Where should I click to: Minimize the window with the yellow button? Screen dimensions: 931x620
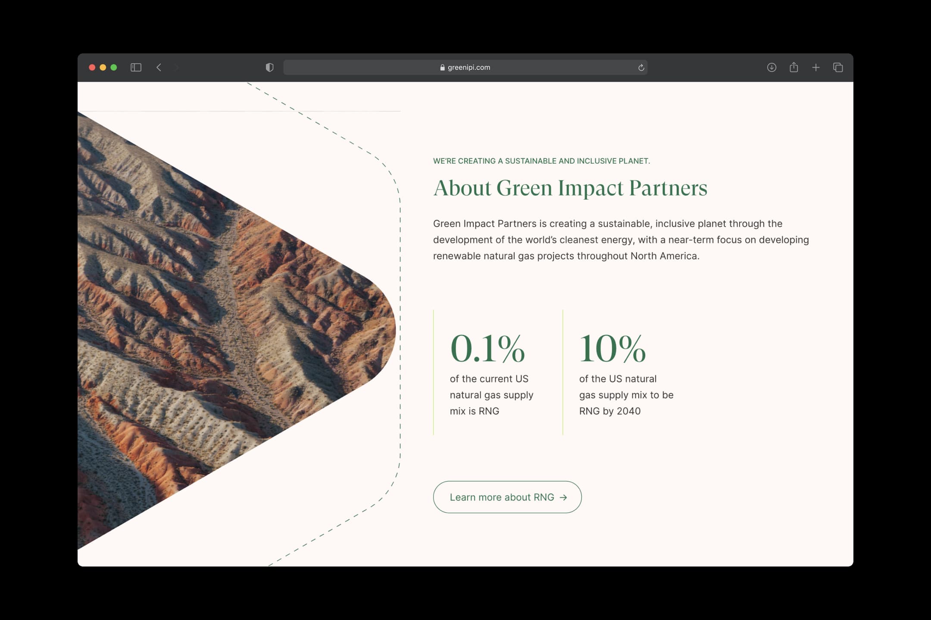coord(103,68)
